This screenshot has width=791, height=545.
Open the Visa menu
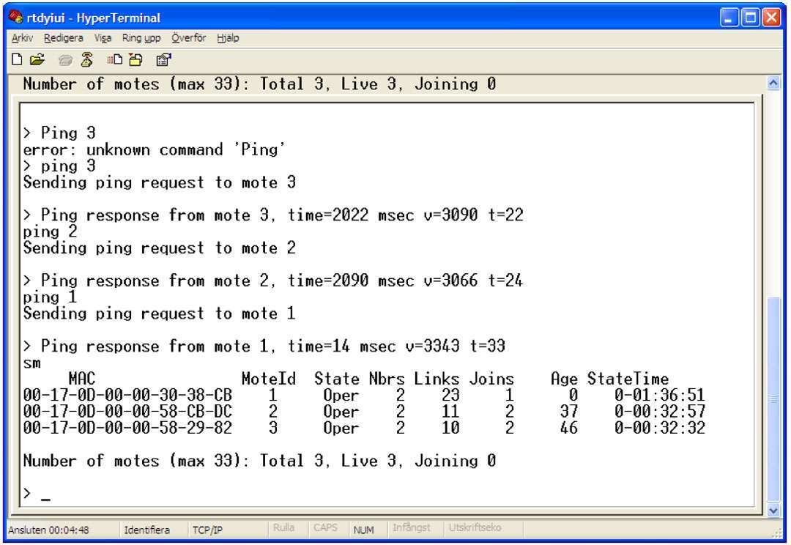click(x=103, y=38)
